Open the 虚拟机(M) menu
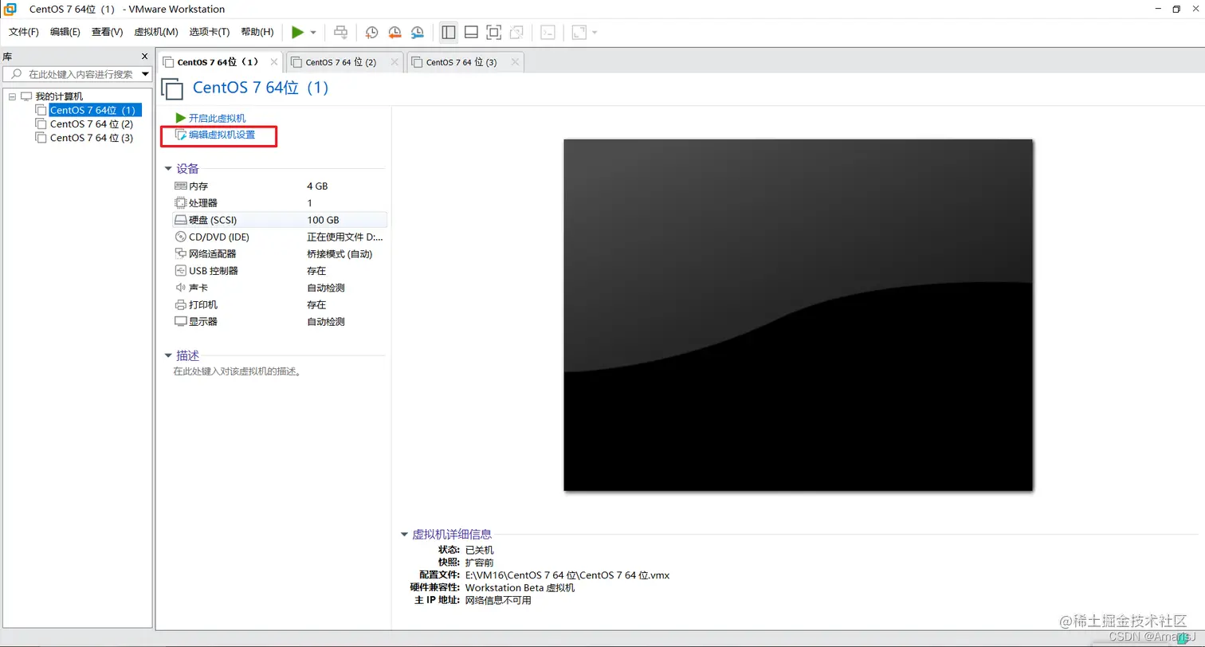This screenshot has width=1205, height=647. pyautogui.click(x=156, y=32)
